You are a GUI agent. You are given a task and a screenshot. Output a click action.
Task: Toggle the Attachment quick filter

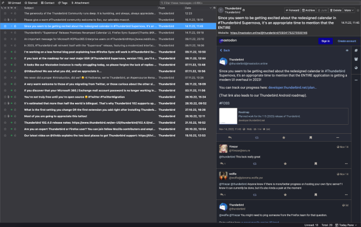tap(80, 3)
